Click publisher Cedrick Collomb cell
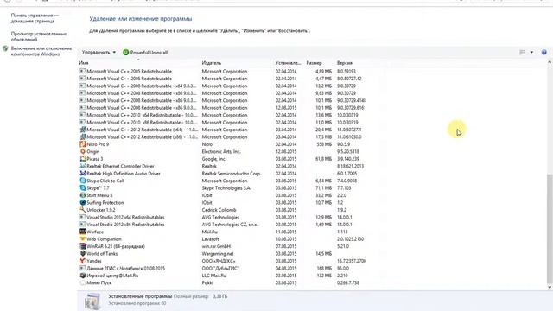 (219, 210)
